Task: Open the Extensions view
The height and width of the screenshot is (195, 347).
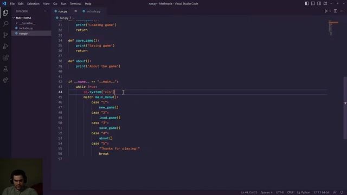Action: click(x=5, y=57)
